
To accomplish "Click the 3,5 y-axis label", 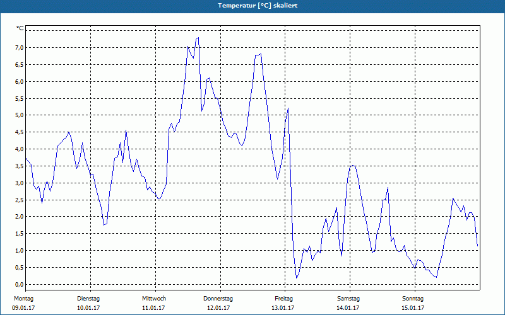I will pos(19,166).
